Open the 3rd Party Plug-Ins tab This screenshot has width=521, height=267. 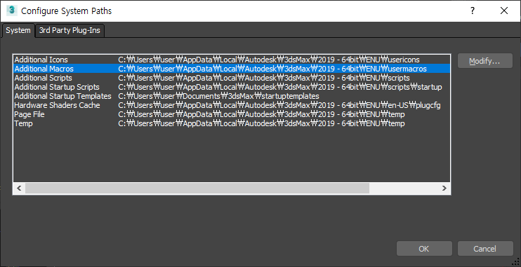point(70,31)
